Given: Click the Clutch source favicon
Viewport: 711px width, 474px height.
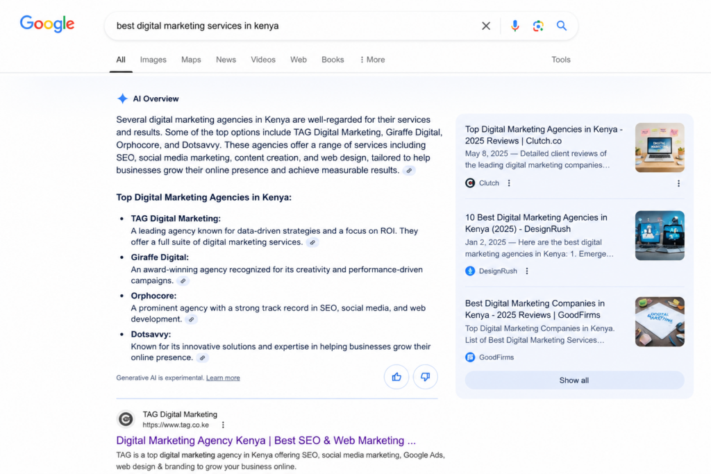Looking at the screenshot, I should 470,183.
